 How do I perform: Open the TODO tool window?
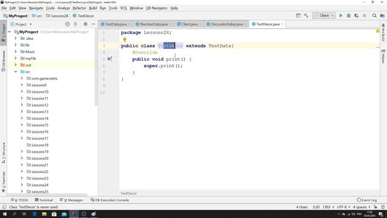tap(19, 200)
